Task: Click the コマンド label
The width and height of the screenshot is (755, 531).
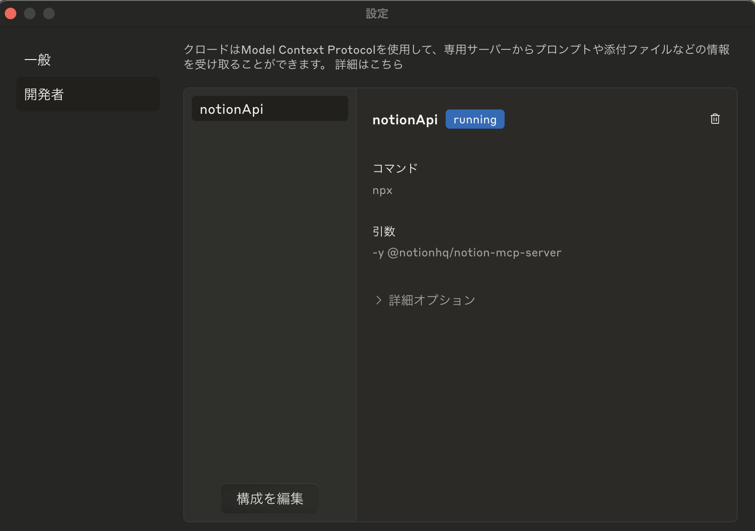Action: pyautogui.click(x=395, y=169)
